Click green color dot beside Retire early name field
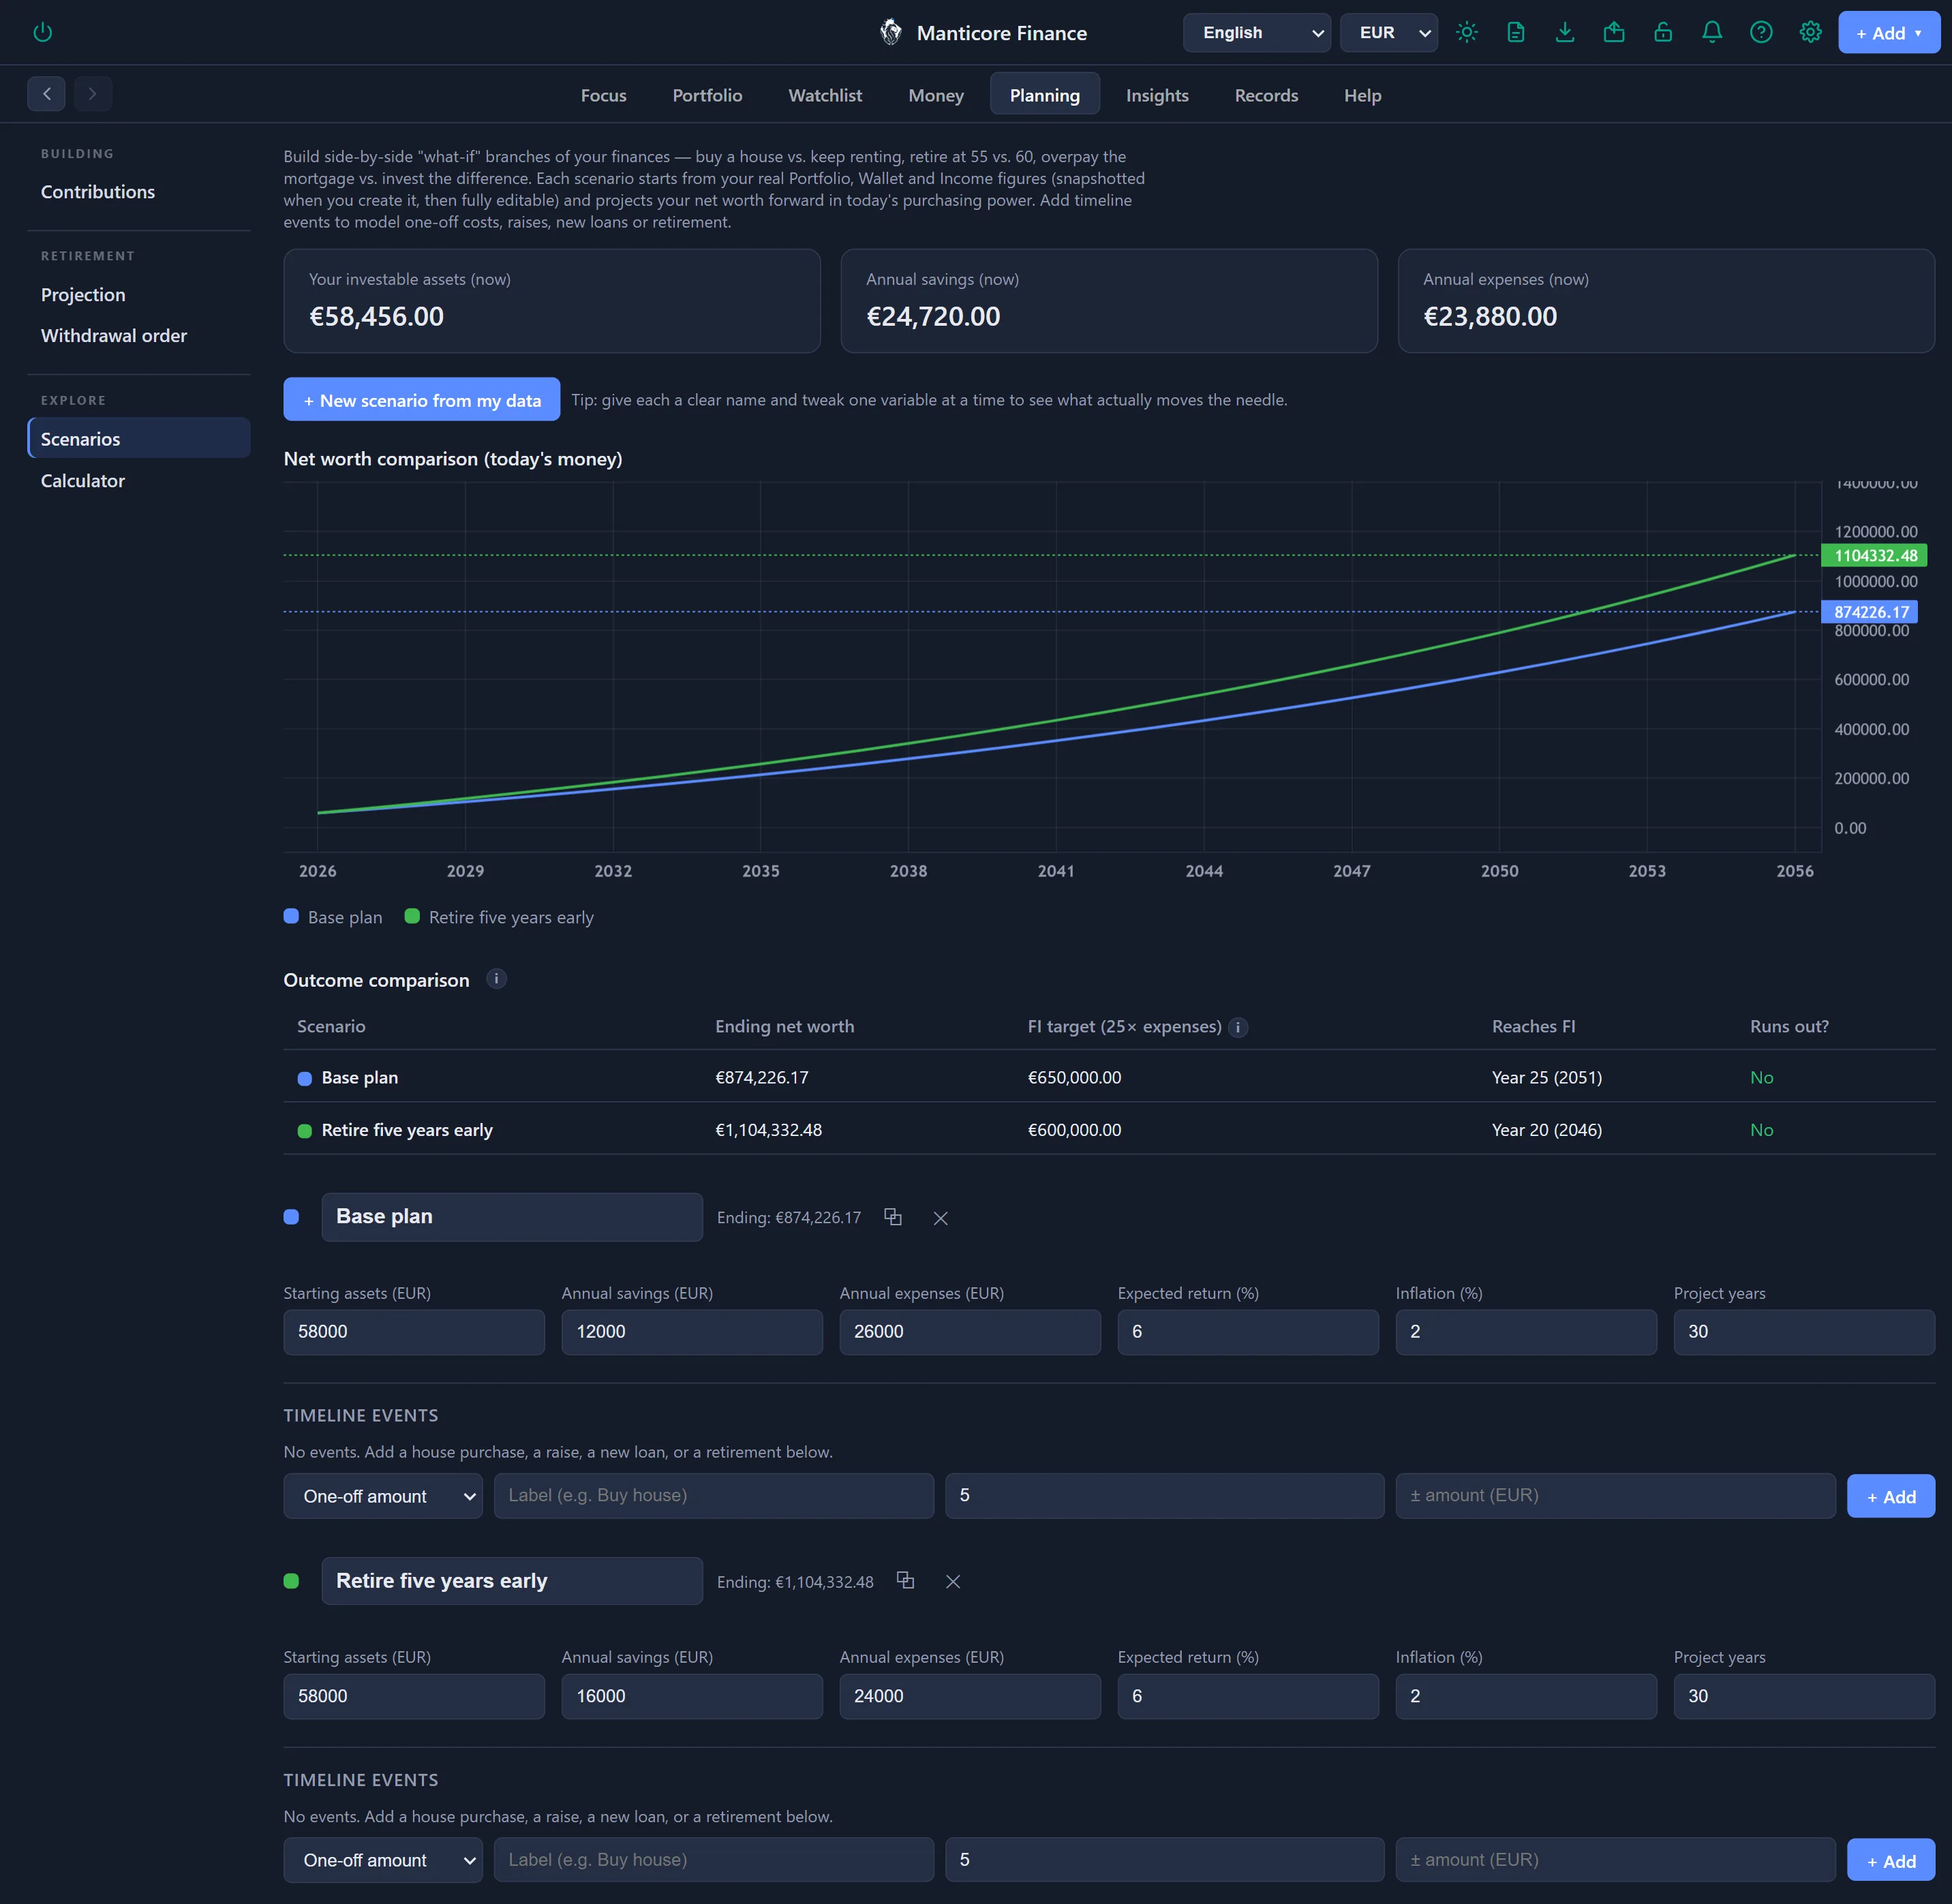This screenshot has height=1904, width=1952. [x=291, y=1581]
